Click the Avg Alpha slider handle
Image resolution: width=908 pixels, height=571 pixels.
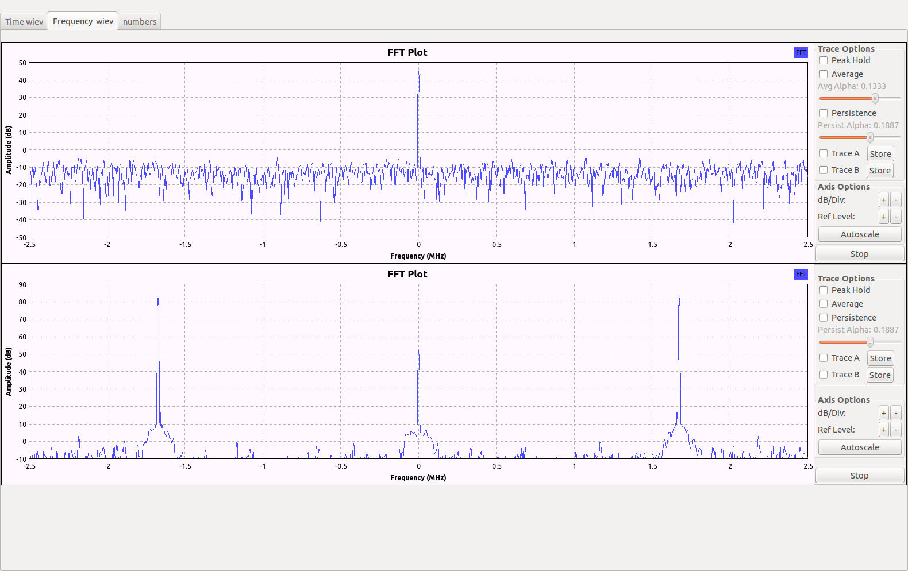[875, 98]
